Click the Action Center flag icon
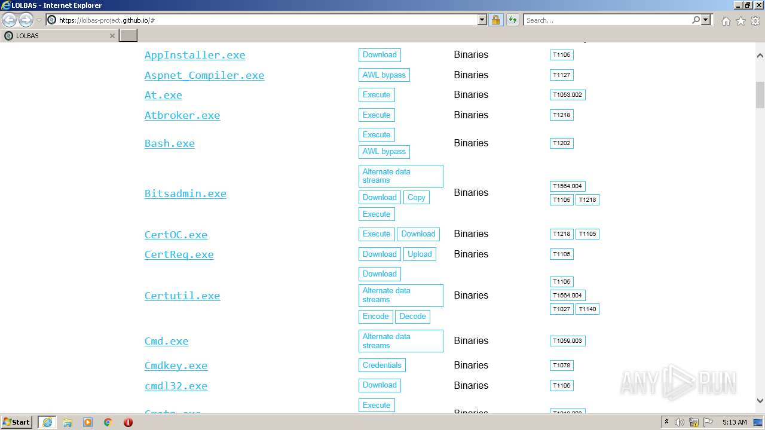765x430 pixels. pos(708,422)
